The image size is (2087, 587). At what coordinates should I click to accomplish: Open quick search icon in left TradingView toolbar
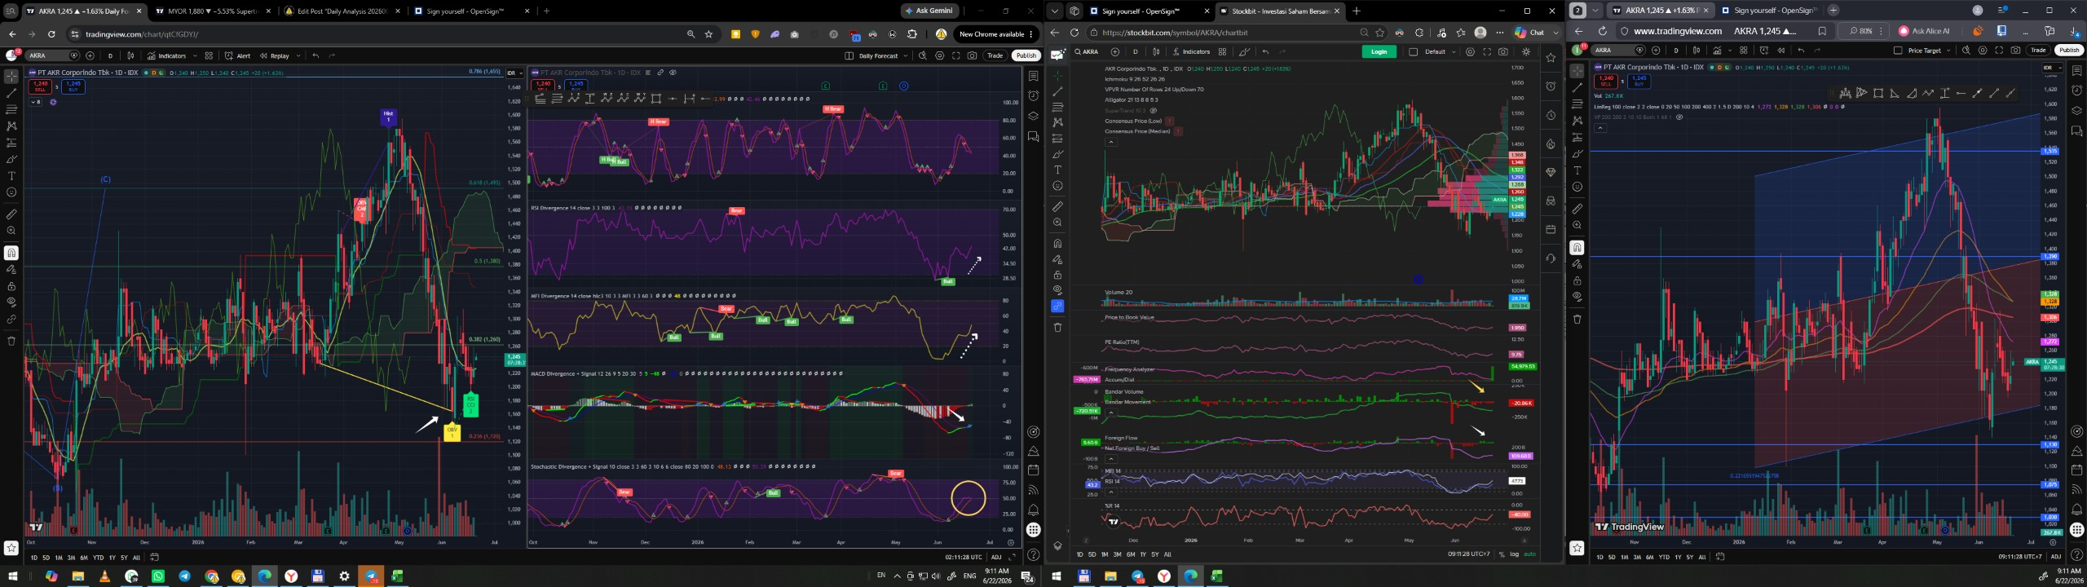click(x=923, y=55)
